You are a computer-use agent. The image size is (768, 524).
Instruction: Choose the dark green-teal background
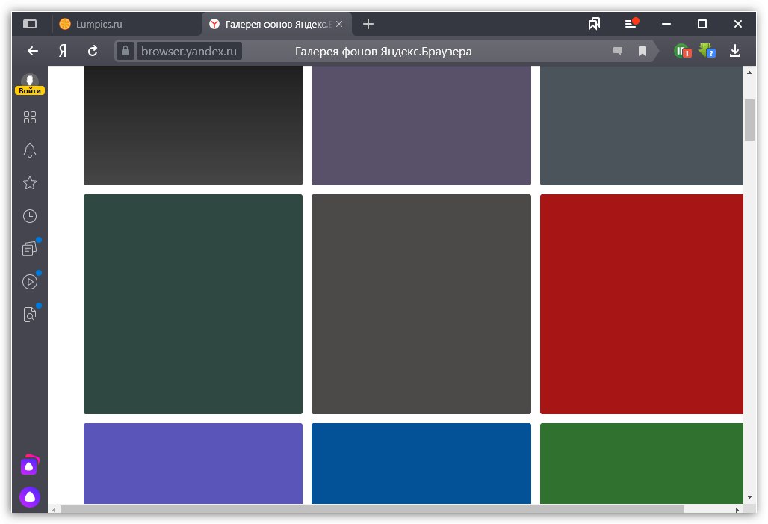coord(193,304)
